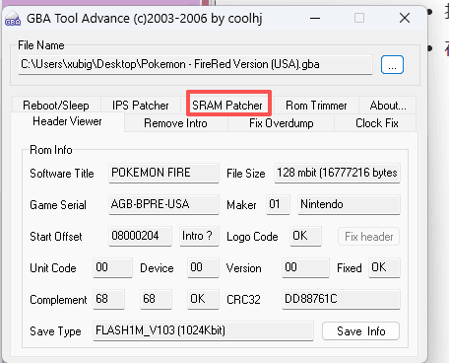Click the 'Rom Info' group heading
The image size is (449, 363).
(51, 150)
